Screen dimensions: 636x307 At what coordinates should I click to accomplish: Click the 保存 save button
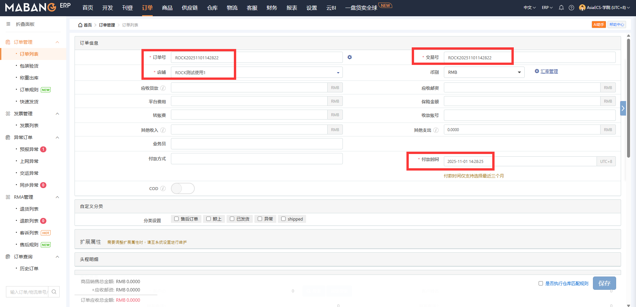(x=604, y=283)
